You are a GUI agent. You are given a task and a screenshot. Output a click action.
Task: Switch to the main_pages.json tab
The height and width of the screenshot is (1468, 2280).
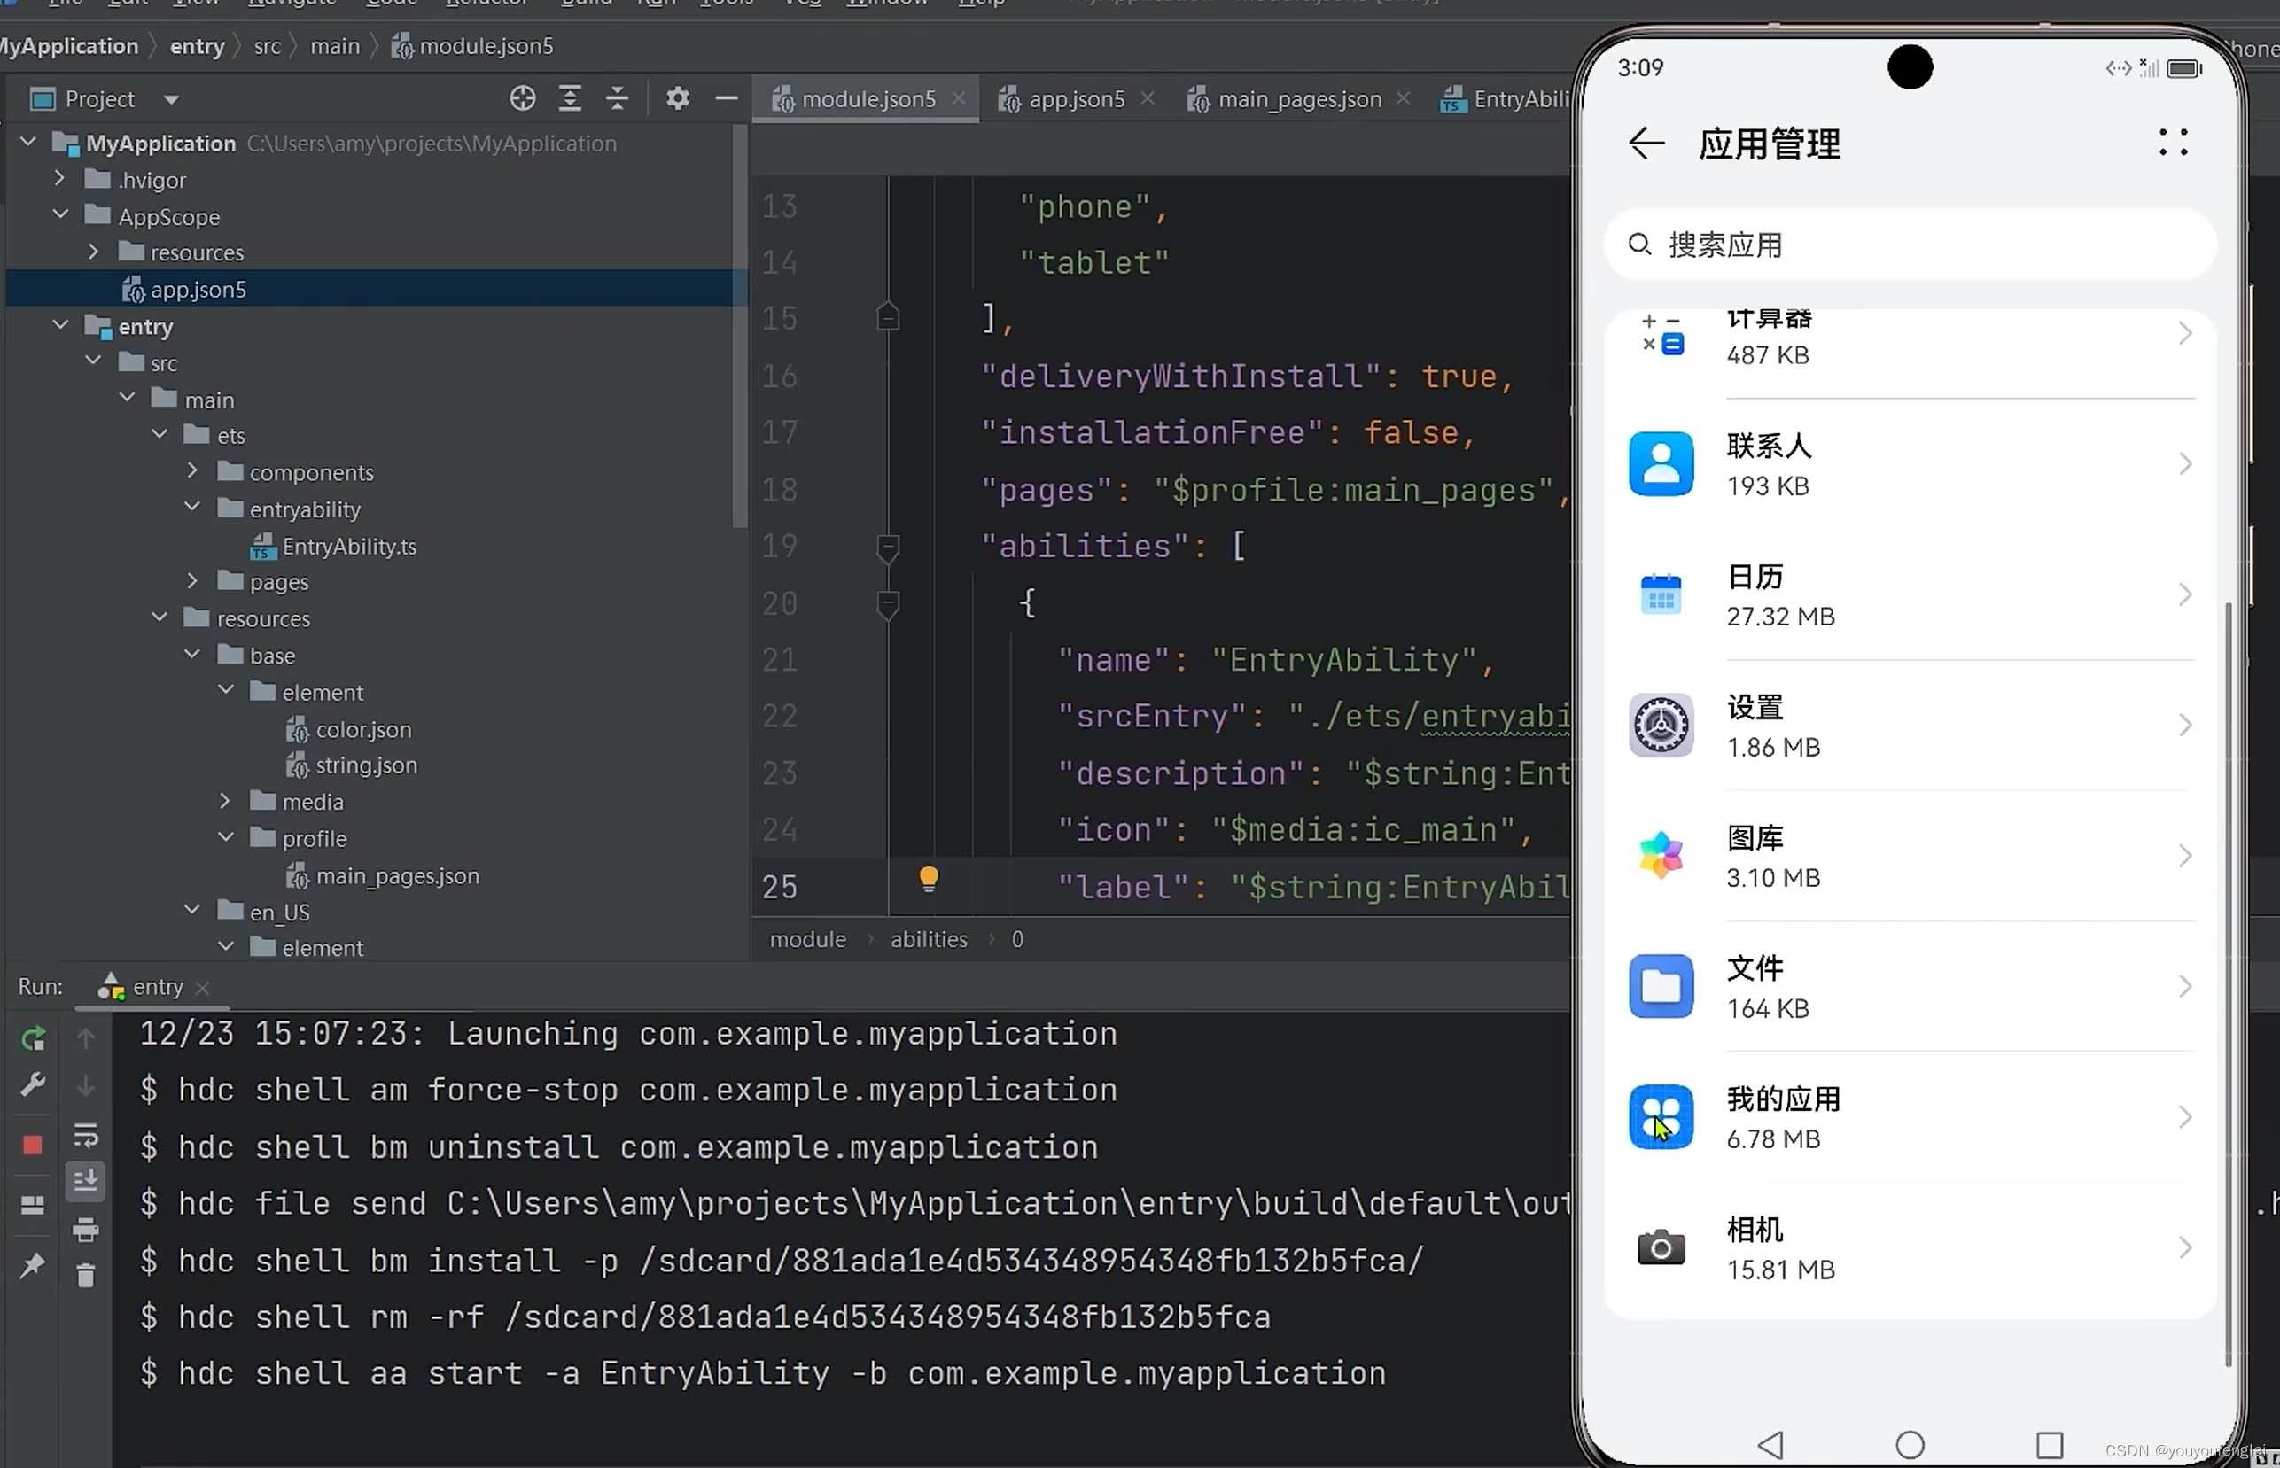[1284, 99]
